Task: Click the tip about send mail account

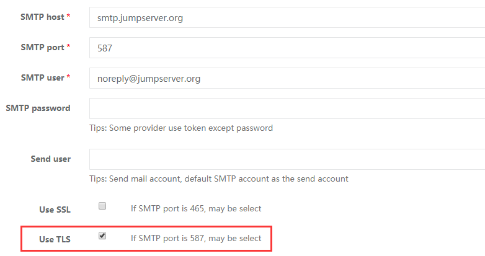Action: pos(219,179)
